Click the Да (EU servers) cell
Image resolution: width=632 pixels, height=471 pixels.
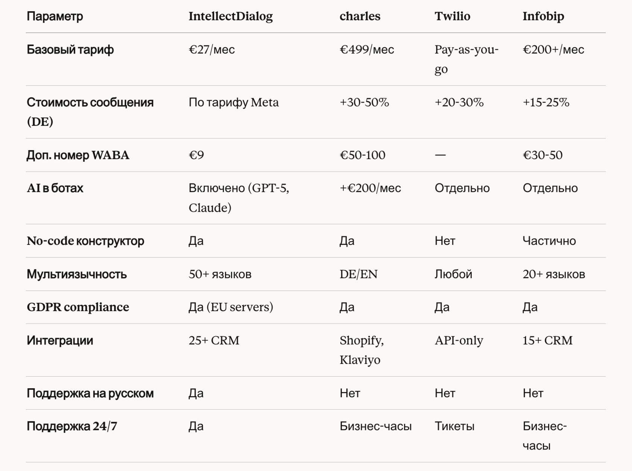(x=231, y=307)
